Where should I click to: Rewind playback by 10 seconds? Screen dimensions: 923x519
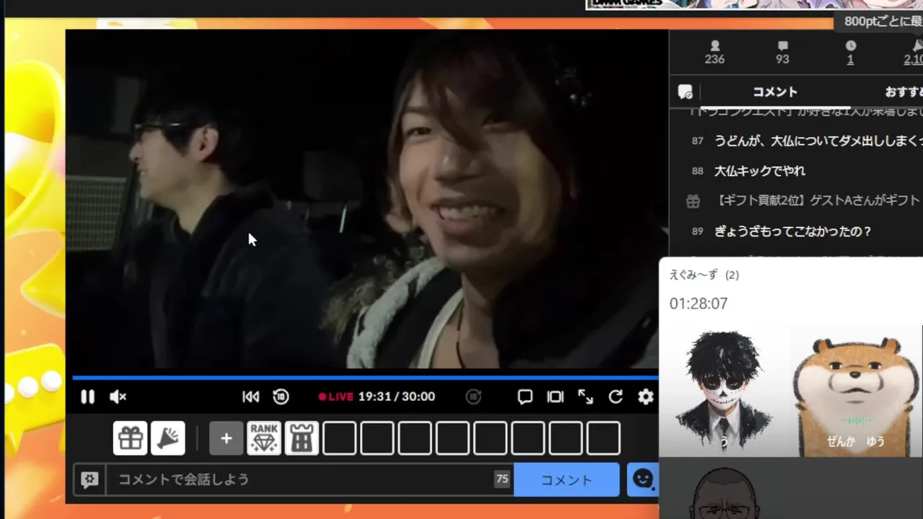(281, 396)
